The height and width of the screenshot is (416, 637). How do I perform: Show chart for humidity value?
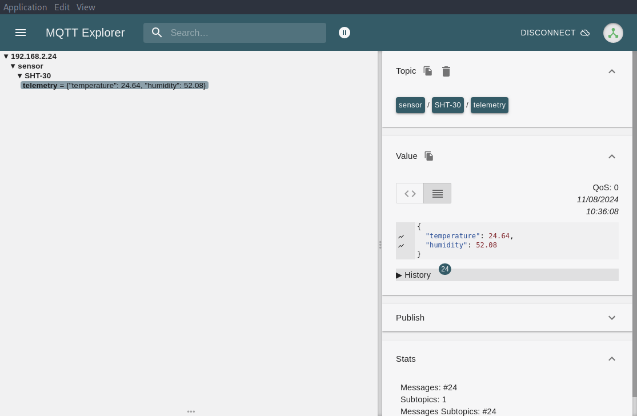401,246
